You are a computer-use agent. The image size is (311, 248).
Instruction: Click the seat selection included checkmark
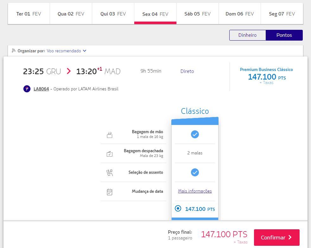point(195,172)
